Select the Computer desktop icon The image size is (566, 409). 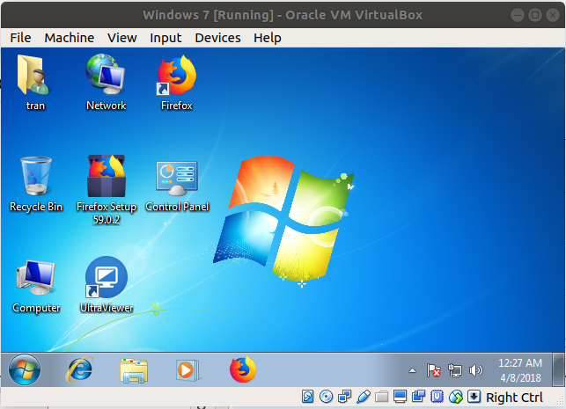point(36,287)
